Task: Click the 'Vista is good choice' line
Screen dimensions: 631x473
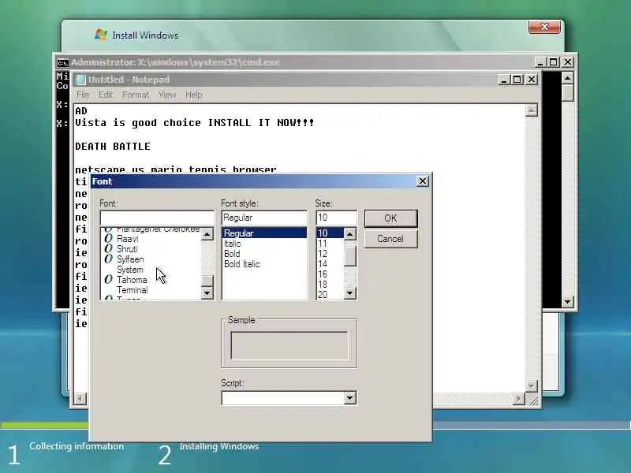Action: (194, 123)
